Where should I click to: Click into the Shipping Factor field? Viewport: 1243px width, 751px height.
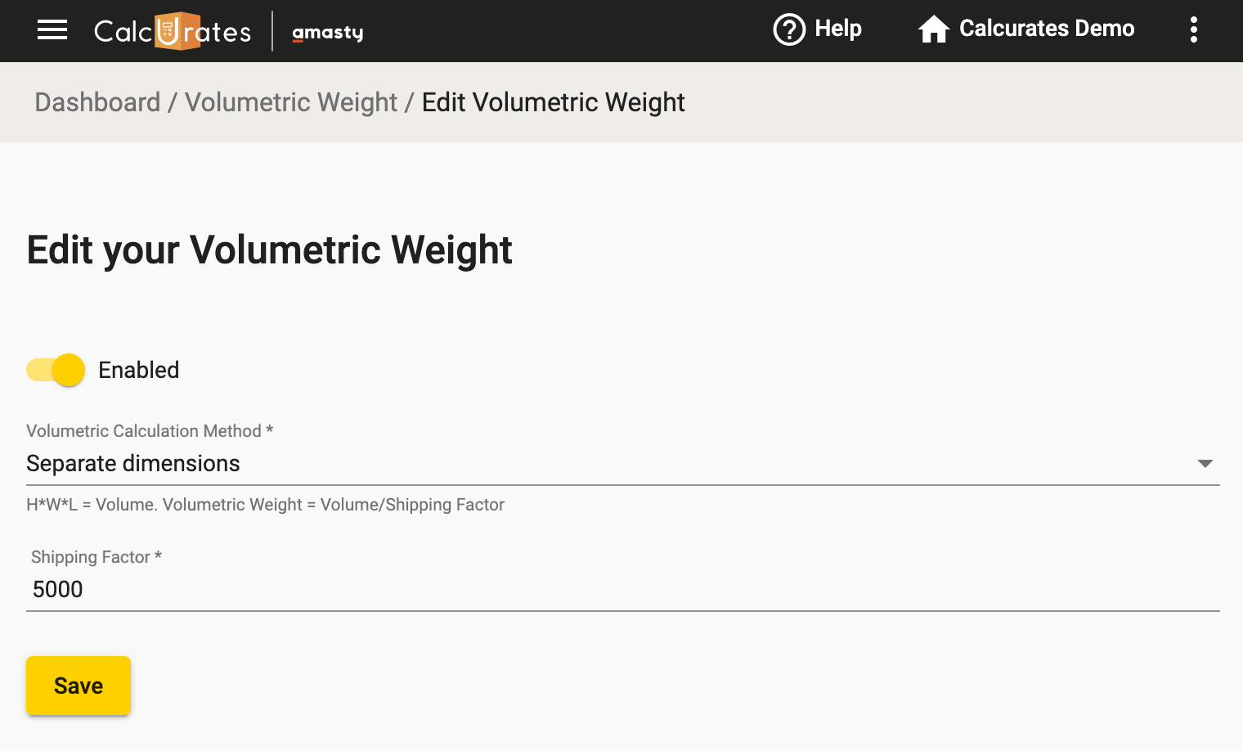(623, 590)
